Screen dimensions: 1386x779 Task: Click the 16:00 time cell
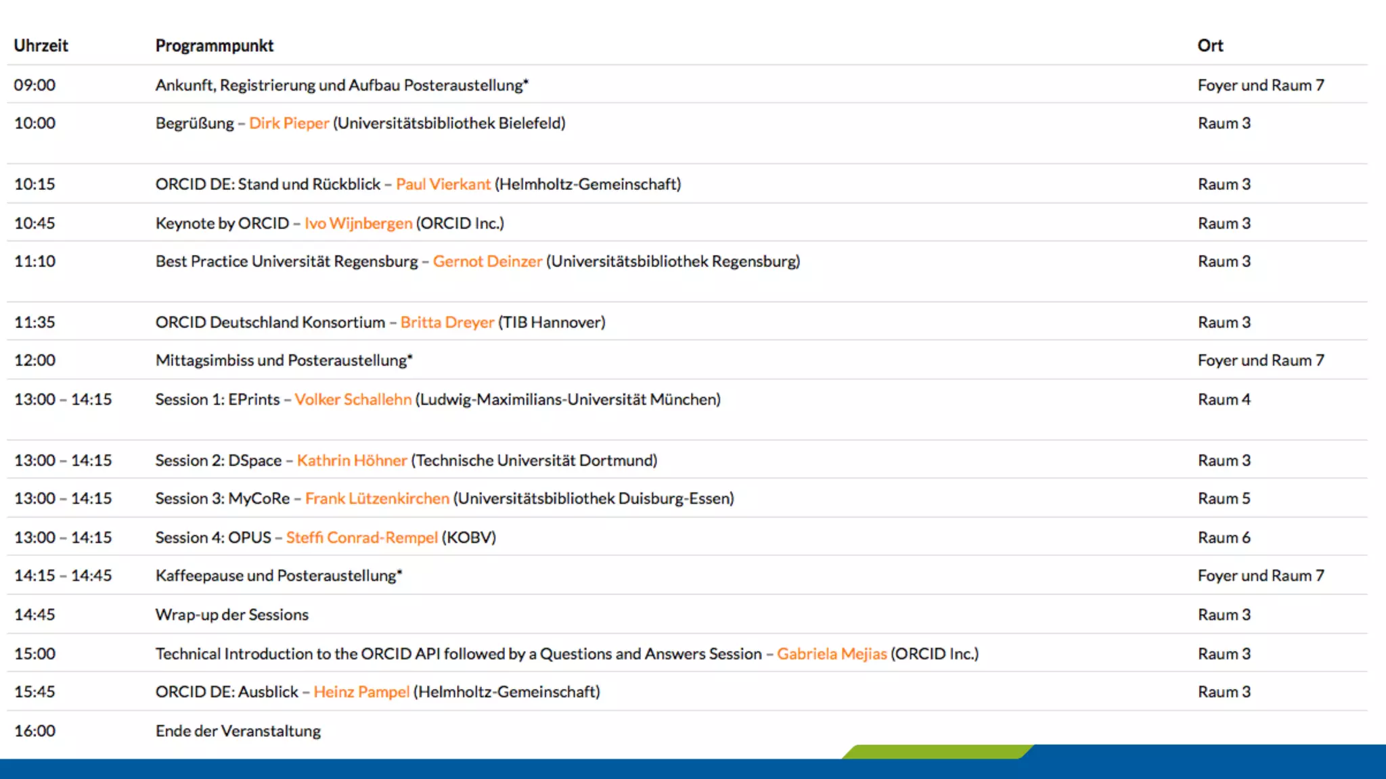[35, 731]
